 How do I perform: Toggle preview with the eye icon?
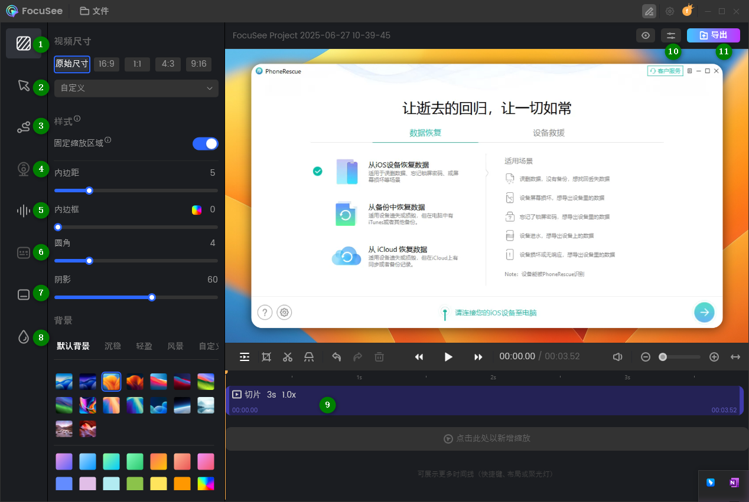point(646,35)
